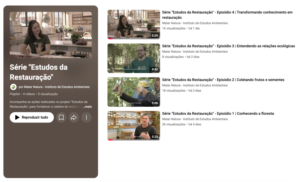The width and height of the screenshot is (303, 182).
Task: Open the three-dot more options menu
Action: coord(86,117)
